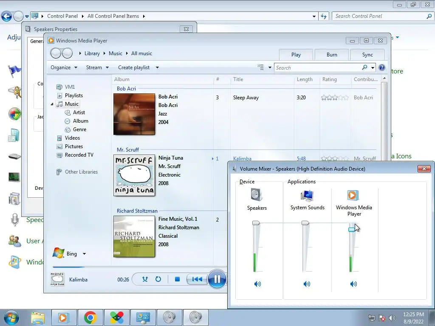Image resolution: width=435 pixels, height=326 pixels.
Task: Click the System Sounds application icon
Action: click(307, 196)
